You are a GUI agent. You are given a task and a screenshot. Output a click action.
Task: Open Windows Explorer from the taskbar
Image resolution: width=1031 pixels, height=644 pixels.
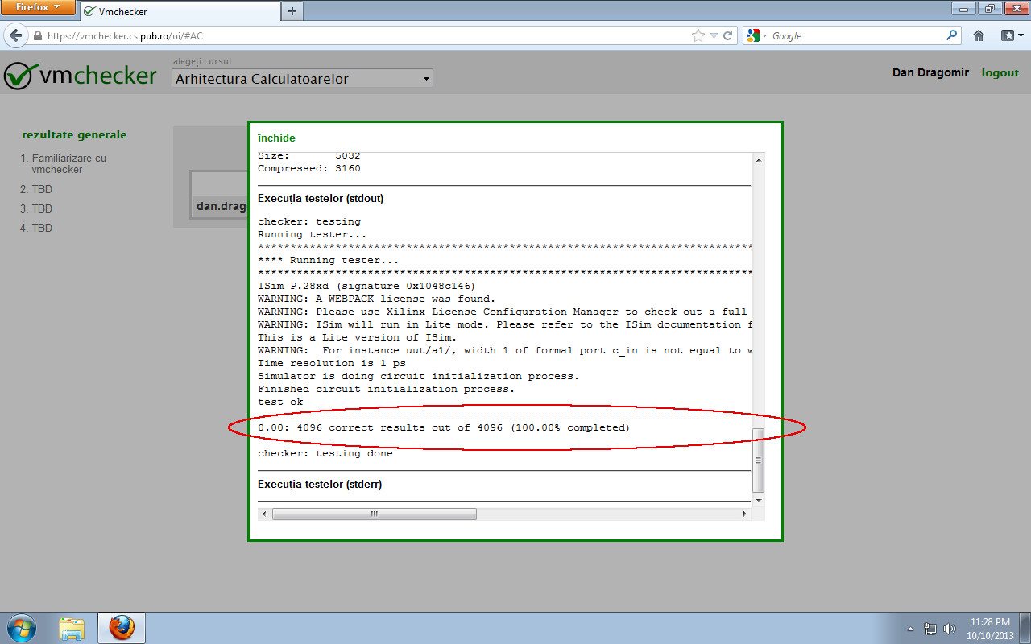click(72, 627)
